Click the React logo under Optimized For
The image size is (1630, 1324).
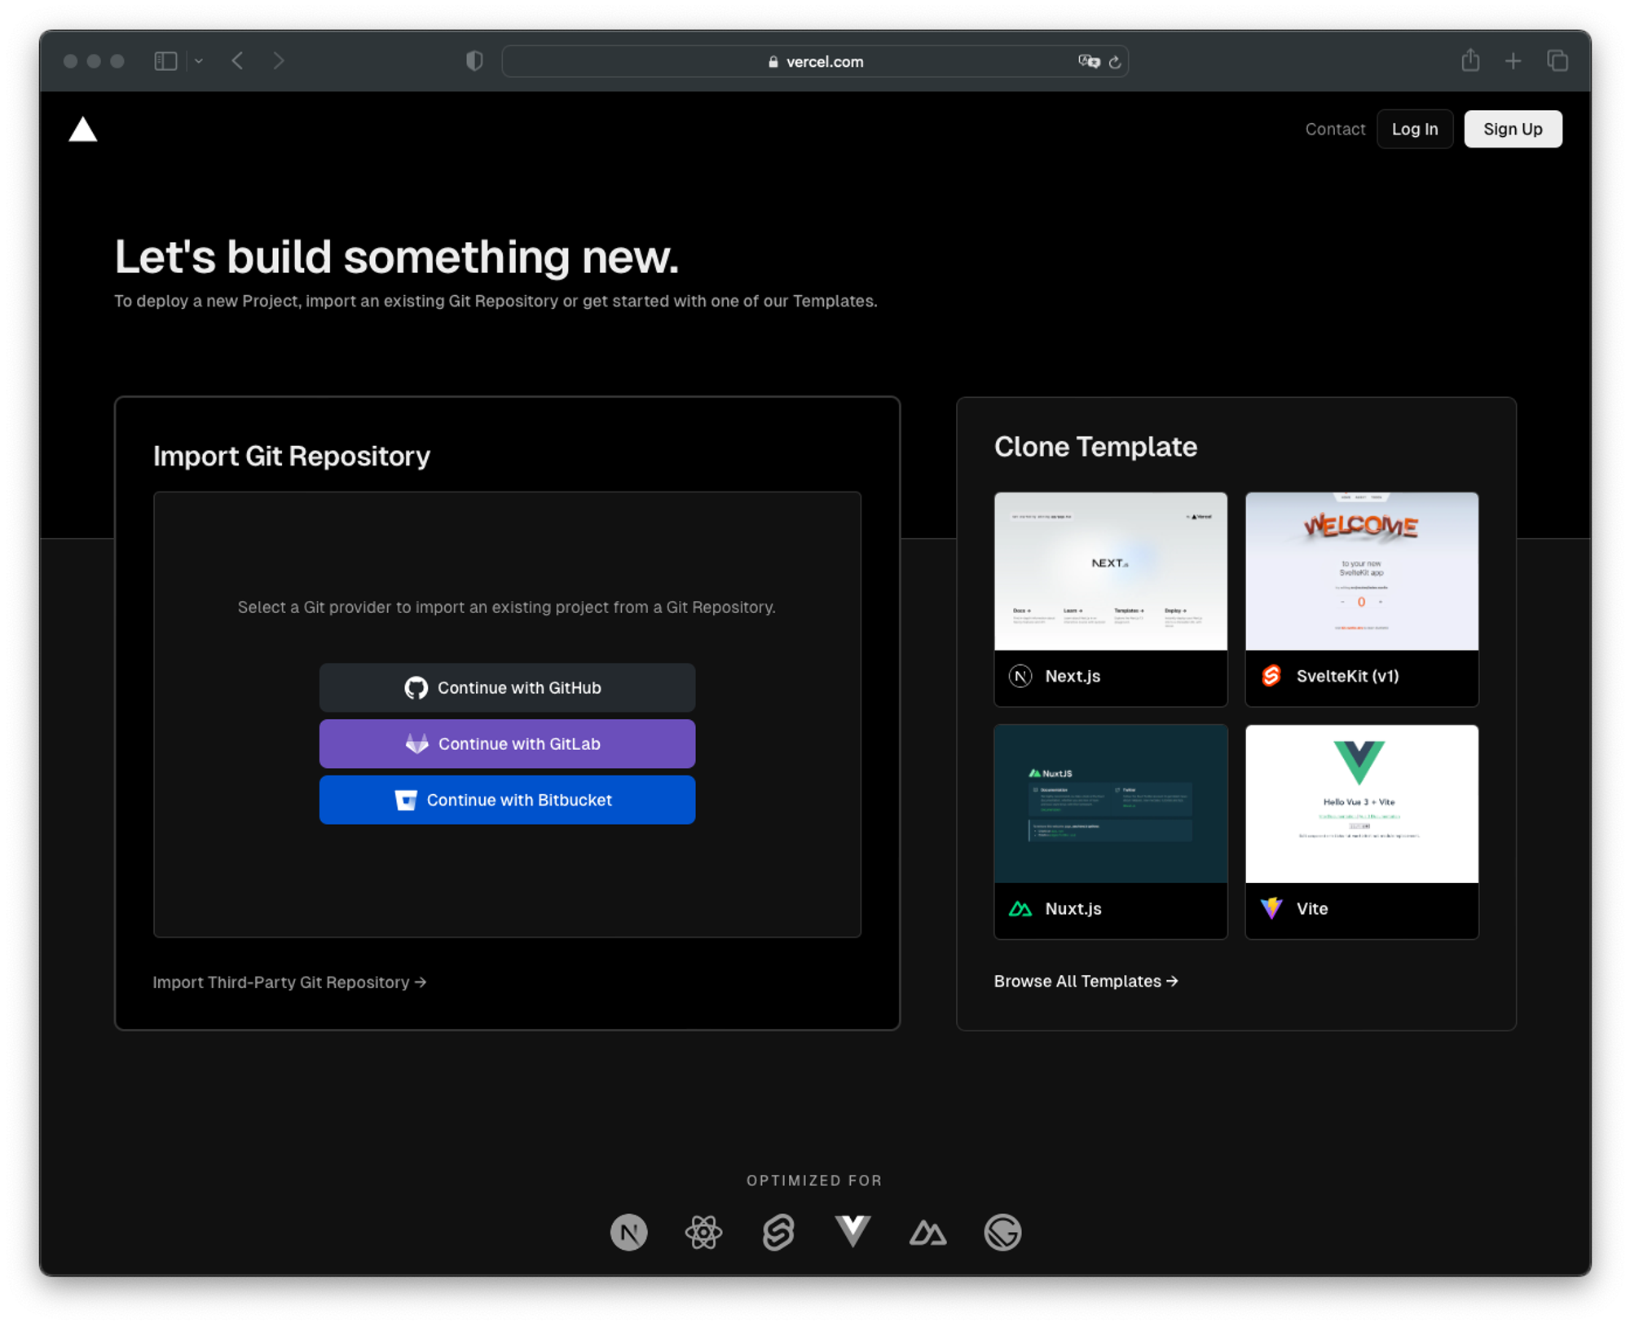pos(703,1232)
